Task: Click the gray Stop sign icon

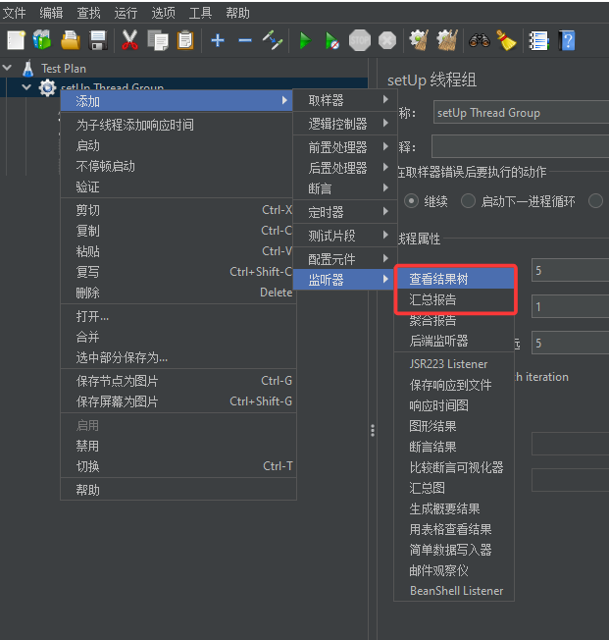Action: [360, 40]
